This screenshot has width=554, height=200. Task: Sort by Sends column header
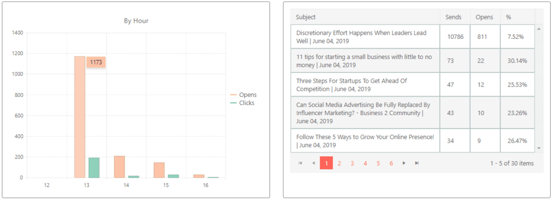pos(455,17)
